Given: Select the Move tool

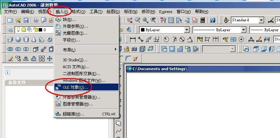Looking at the screenshot, I should 50,59.
